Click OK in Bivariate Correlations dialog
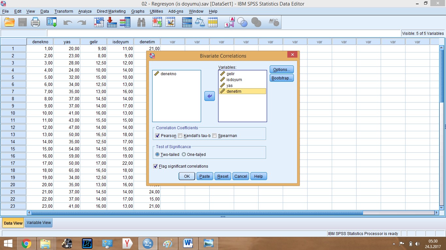The height and width of the screenshot is (250, 446). pyautogui.click(x=187, y=176)
